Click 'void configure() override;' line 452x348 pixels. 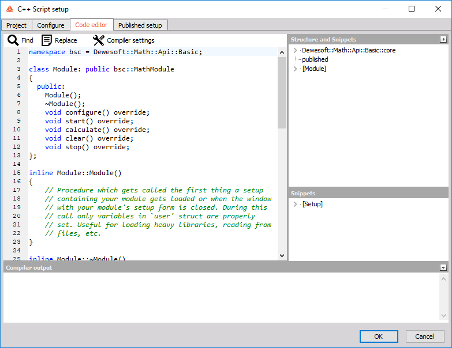coord(97,112)
